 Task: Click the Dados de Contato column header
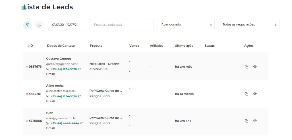point(61,46)
